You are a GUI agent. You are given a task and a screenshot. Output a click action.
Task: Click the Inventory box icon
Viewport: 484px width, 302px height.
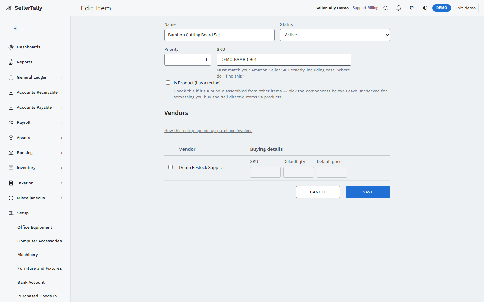coord(11,168)
